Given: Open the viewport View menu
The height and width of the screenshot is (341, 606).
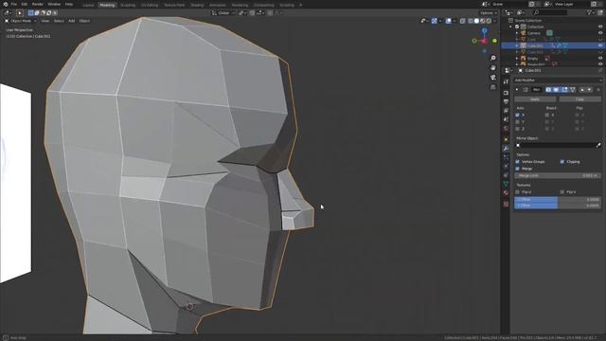Looking at the screenshot, I should click(45, 21).
